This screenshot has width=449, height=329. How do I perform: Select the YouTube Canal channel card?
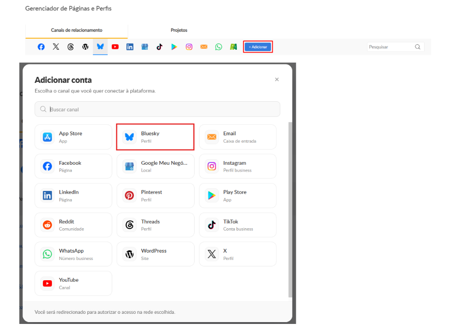(x=73, y=283)
